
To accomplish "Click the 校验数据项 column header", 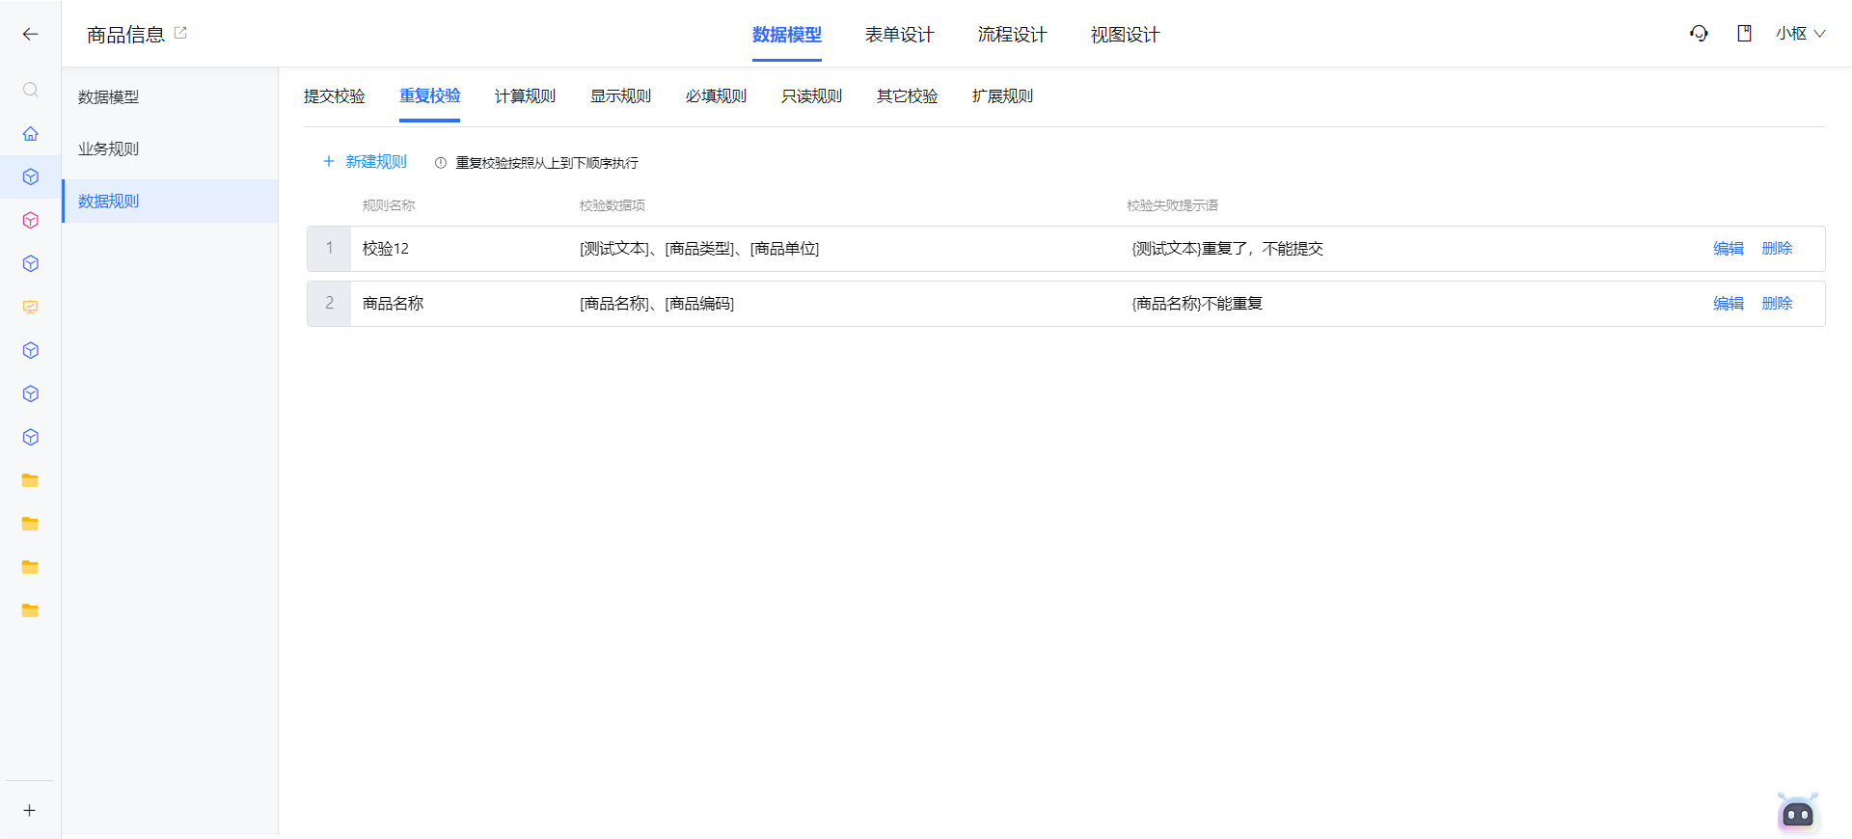I will point(613,205).
